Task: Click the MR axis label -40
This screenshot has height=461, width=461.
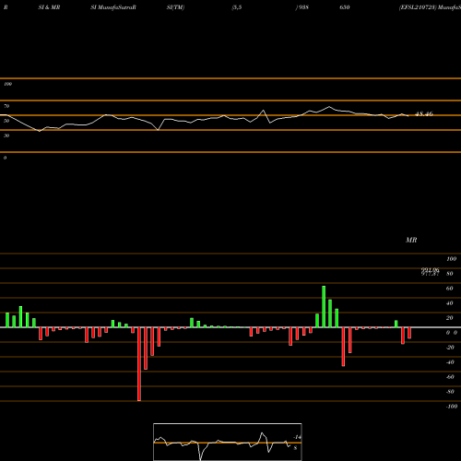Action: click(x=450, y=362)
